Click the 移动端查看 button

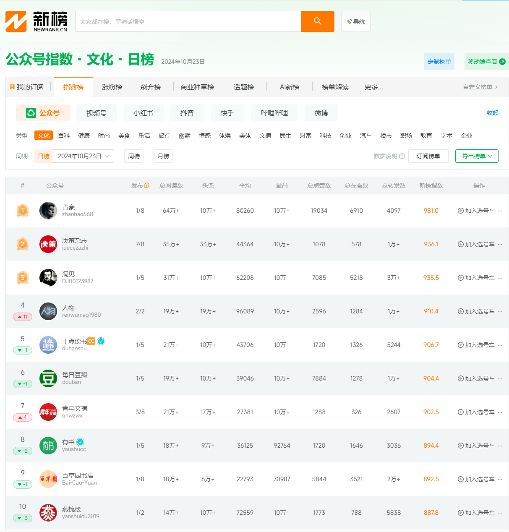click(x=486, y=62)
